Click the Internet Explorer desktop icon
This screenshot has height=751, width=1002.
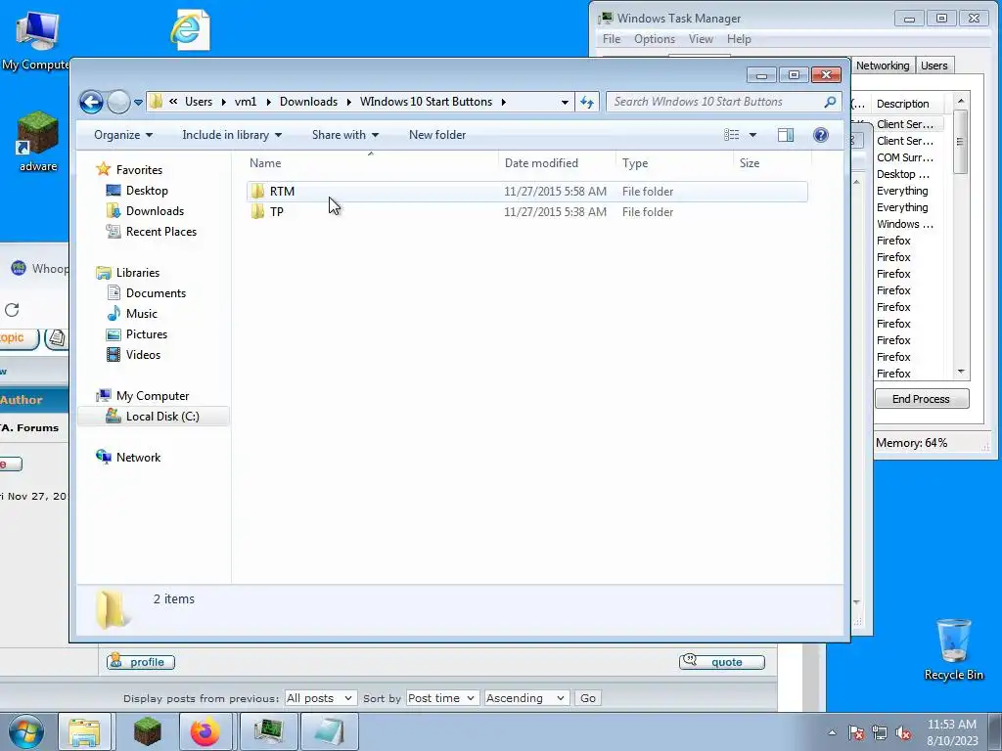pos(189,29)
